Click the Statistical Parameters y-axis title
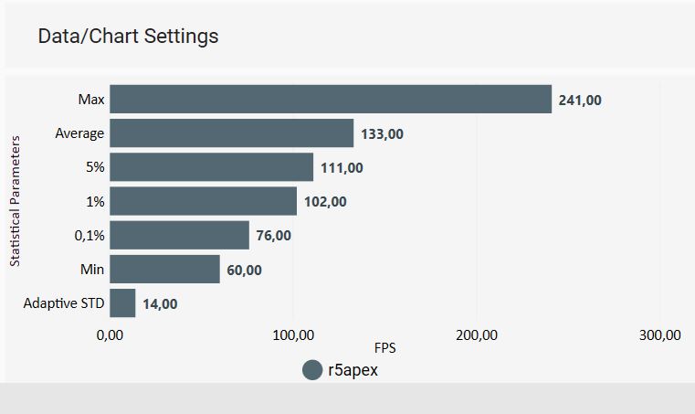 pos(16,200)
